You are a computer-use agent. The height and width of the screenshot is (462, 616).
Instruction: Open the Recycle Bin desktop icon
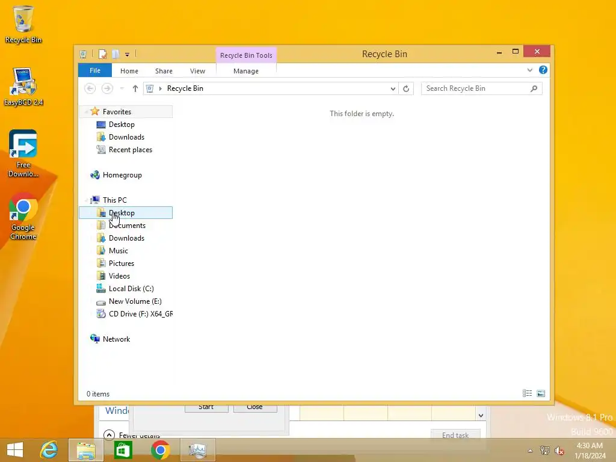coord(23,24)
